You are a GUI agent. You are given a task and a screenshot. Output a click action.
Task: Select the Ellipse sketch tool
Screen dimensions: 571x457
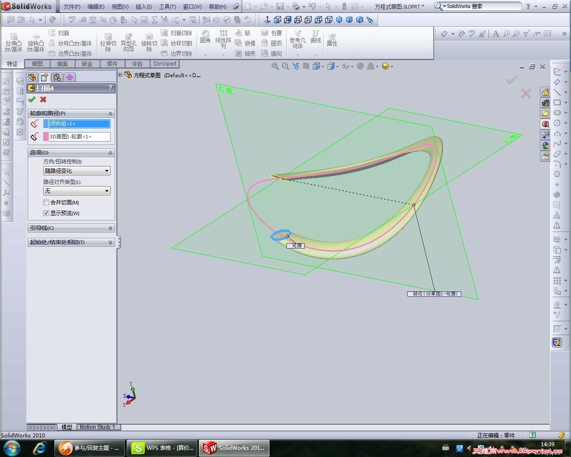coord(557,154)
